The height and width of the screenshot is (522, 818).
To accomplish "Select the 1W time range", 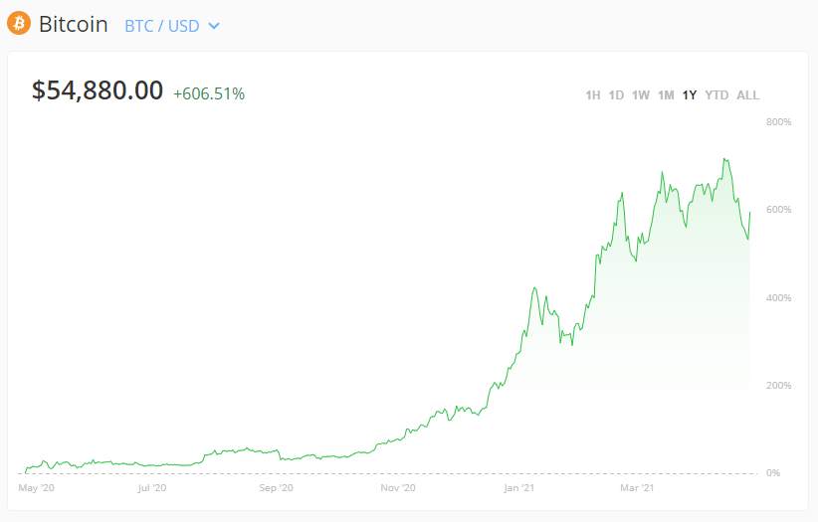I will click(641, 94).
